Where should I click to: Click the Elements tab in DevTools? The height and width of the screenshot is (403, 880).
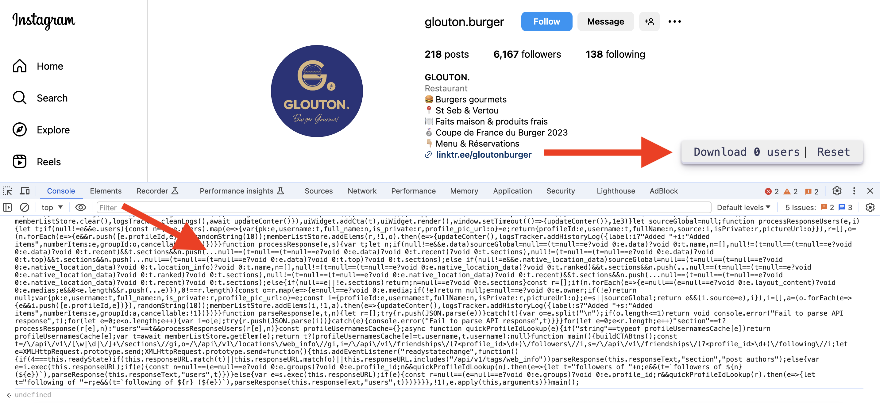(106, 191)
